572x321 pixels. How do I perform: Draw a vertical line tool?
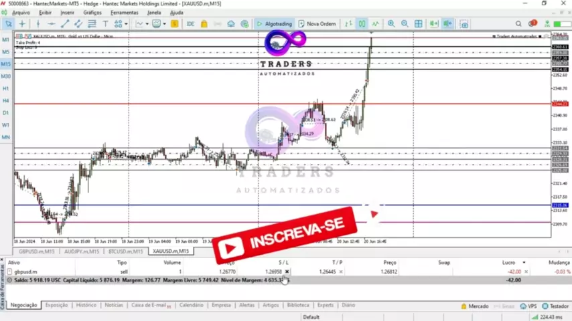click(38, 24)
